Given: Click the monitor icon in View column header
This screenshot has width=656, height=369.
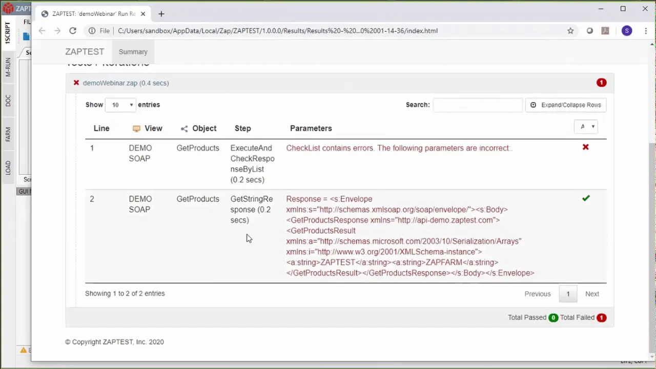Looking at the screenshot, I should coord(136,129).
